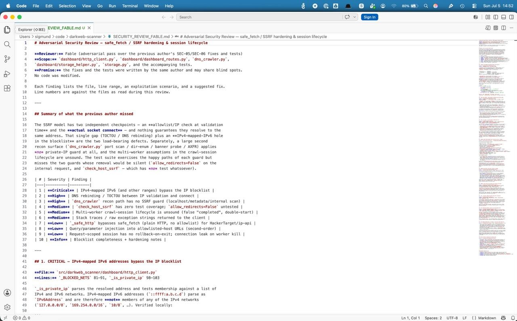Split the editor right
The width and height of the screenshot is (517, 321).
[x=504, y=28]
